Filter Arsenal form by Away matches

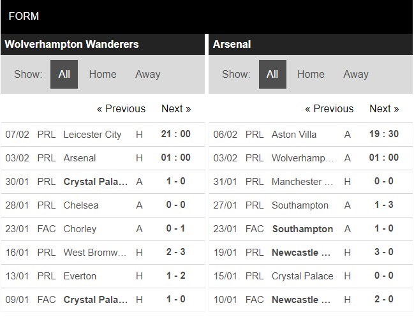point(356,74)
